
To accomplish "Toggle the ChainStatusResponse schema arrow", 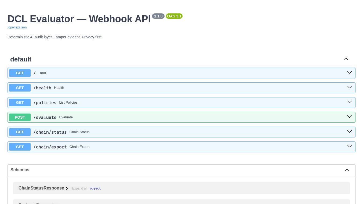I will [x=67, y=188].
